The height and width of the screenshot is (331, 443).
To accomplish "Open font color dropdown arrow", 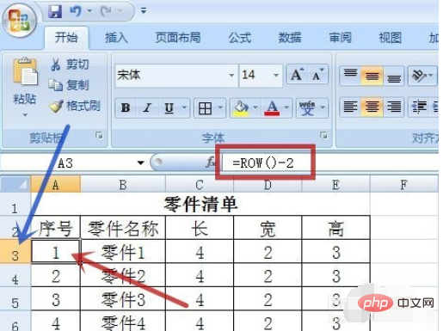I will (x=286, y=108).
